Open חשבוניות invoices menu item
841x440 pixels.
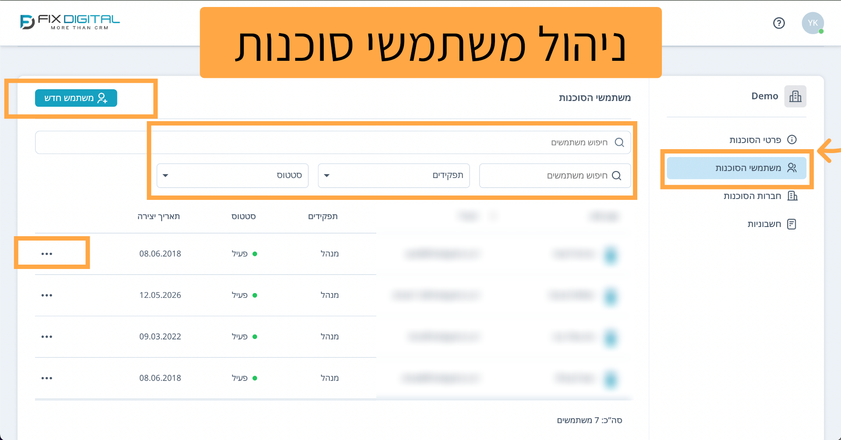[x=771, y=224]
